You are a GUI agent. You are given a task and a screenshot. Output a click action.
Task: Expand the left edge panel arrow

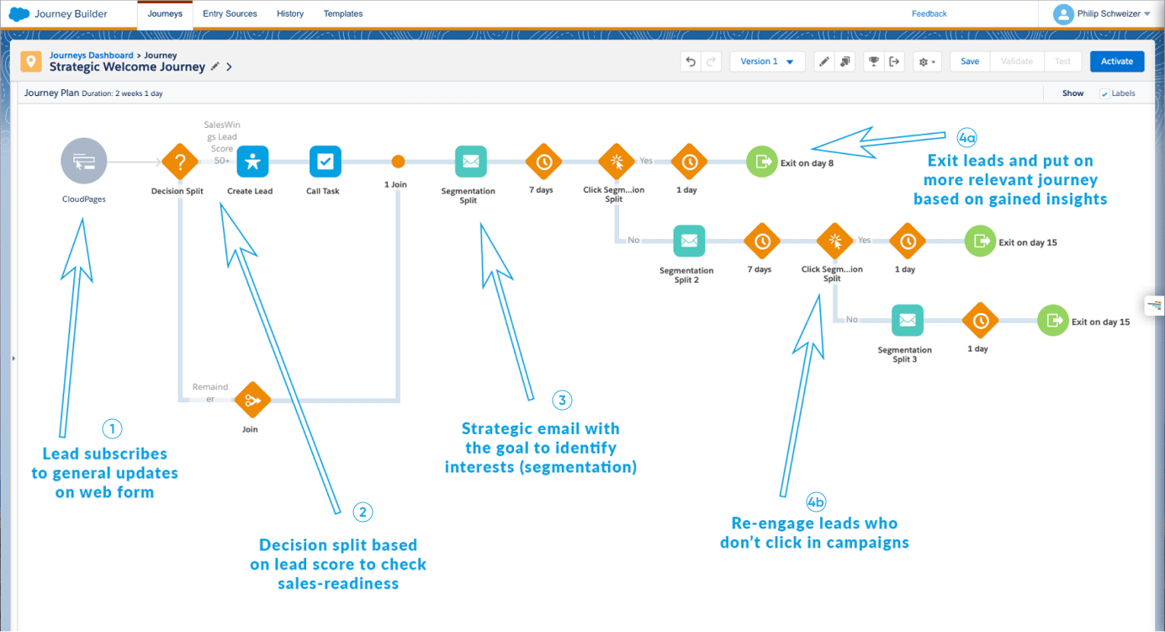tap(13, 358)
